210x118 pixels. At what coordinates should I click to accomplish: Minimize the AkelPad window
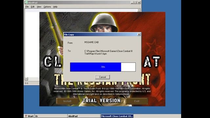(132, 2)
